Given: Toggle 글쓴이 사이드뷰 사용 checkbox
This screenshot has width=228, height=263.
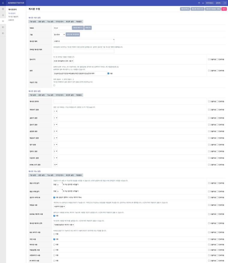Looking at the screenshot, I should pos(54,197).
